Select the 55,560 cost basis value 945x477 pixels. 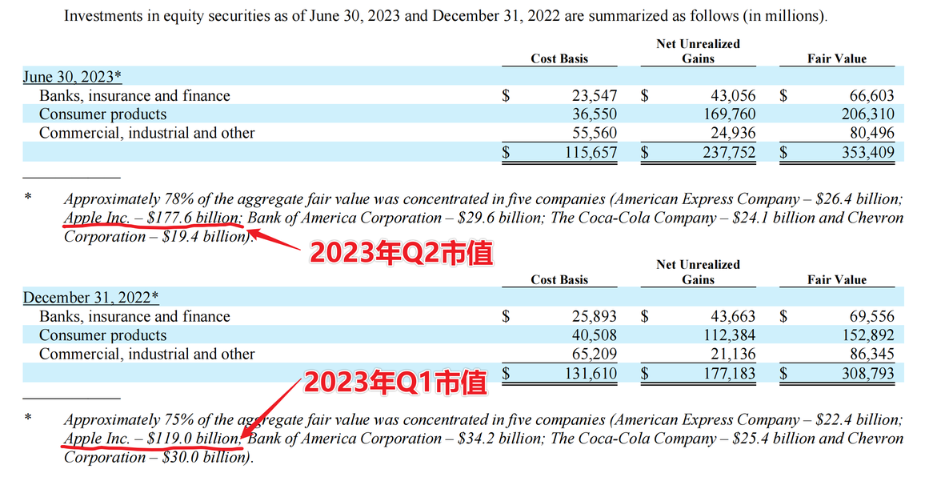595,134
